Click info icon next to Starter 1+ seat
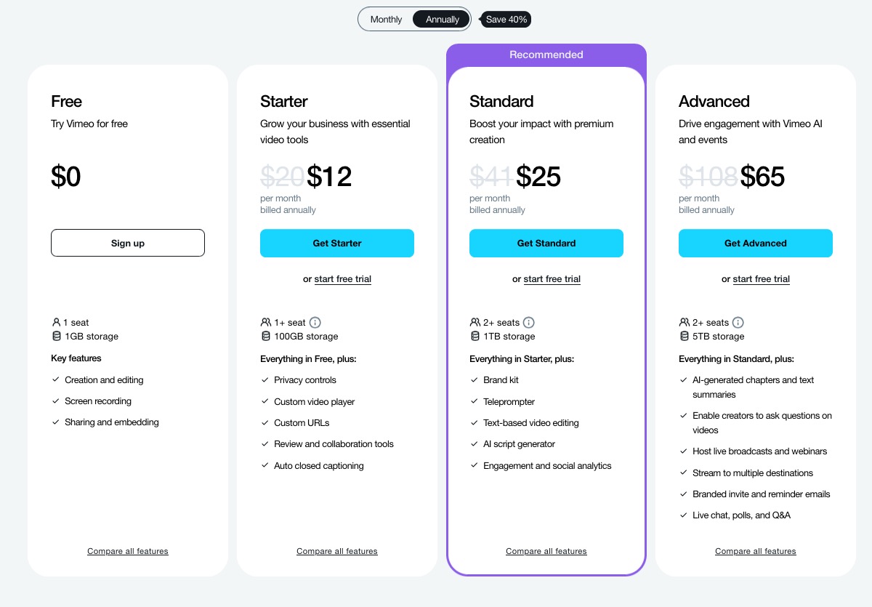Screen dimensions: 872x607 click(x=315, y=323)
